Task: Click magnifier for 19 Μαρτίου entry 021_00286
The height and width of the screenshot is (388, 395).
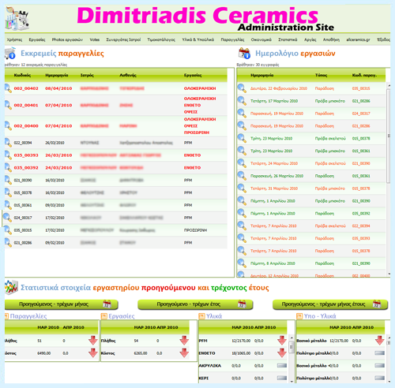Action: 242,125
